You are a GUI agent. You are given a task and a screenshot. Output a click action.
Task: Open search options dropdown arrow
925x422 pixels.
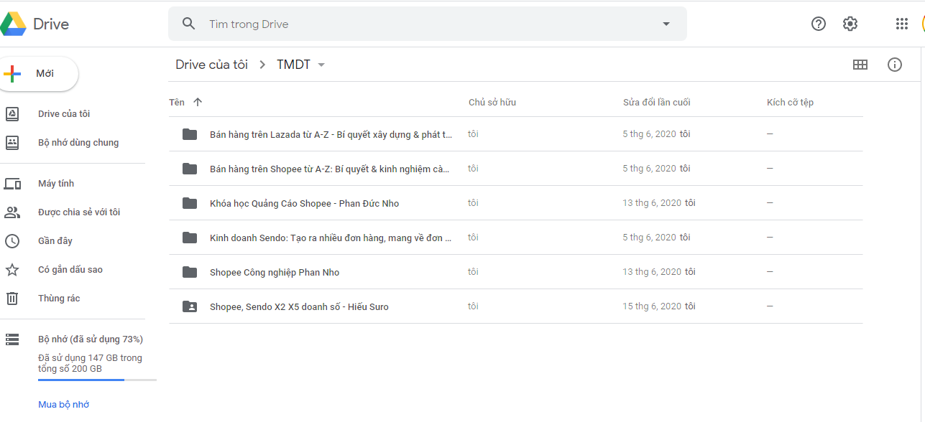click(666, 24)
